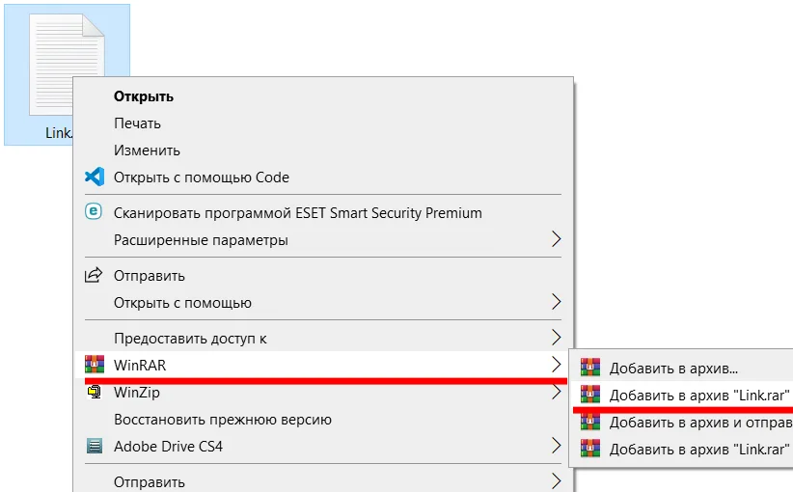Click the WinRAR books icon in main menu
The image size is (793, 492).
pyautogui.click(x=94, y=365)
